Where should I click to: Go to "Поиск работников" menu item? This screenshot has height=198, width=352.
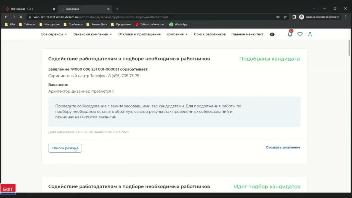coord(210,34)
